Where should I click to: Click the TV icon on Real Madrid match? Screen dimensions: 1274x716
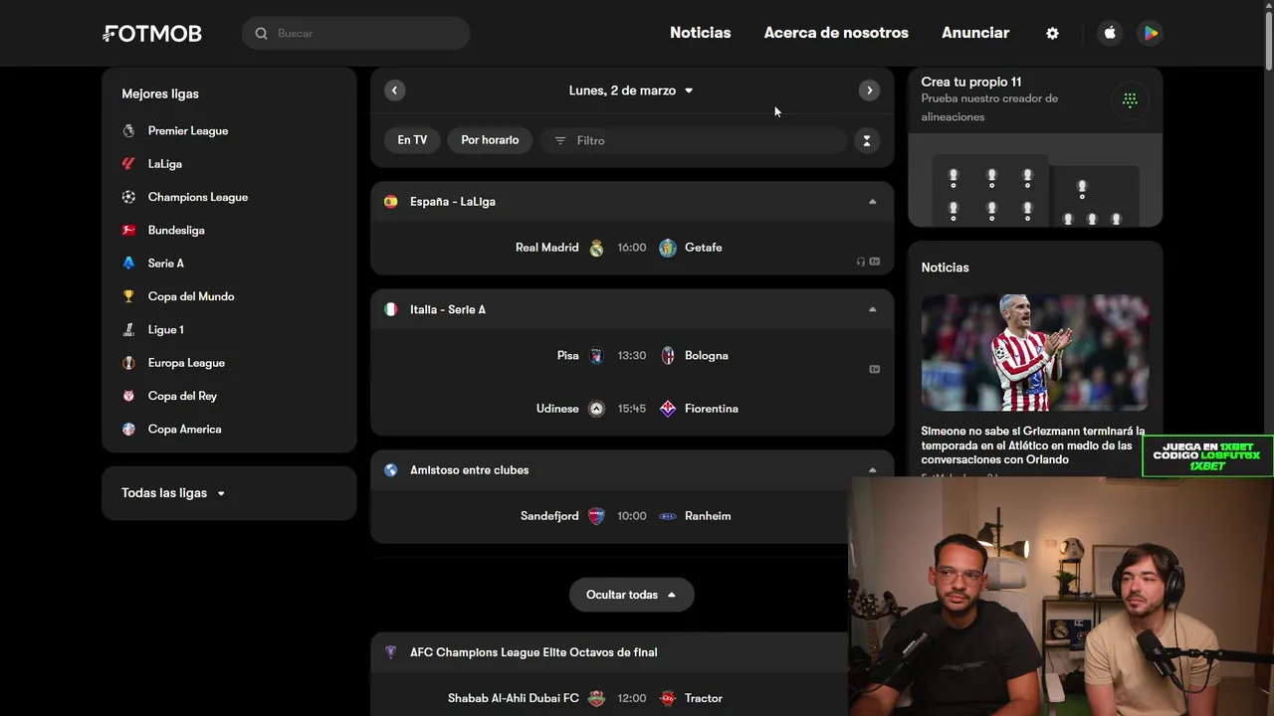click(x=875, y=262)
